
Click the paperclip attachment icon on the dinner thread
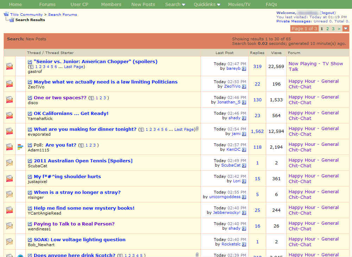(197, 129)
